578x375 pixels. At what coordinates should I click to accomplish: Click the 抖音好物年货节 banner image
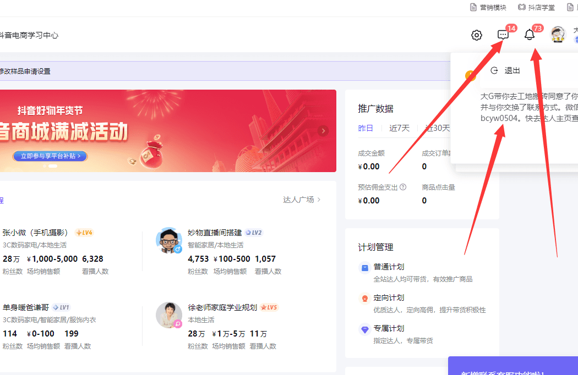[168, 131]
